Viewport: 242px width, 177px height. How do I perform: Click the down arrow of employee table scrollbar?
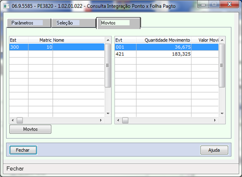tap(108, 113)
